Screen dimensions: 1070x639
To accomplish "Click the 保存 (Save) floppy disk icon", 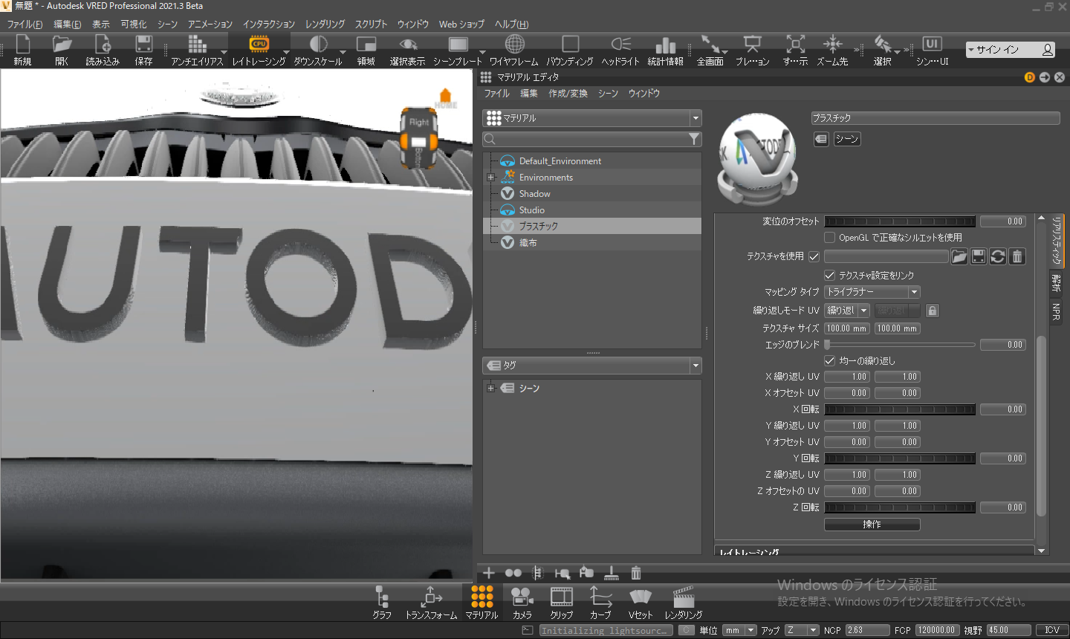I will (x=144, y=45).
